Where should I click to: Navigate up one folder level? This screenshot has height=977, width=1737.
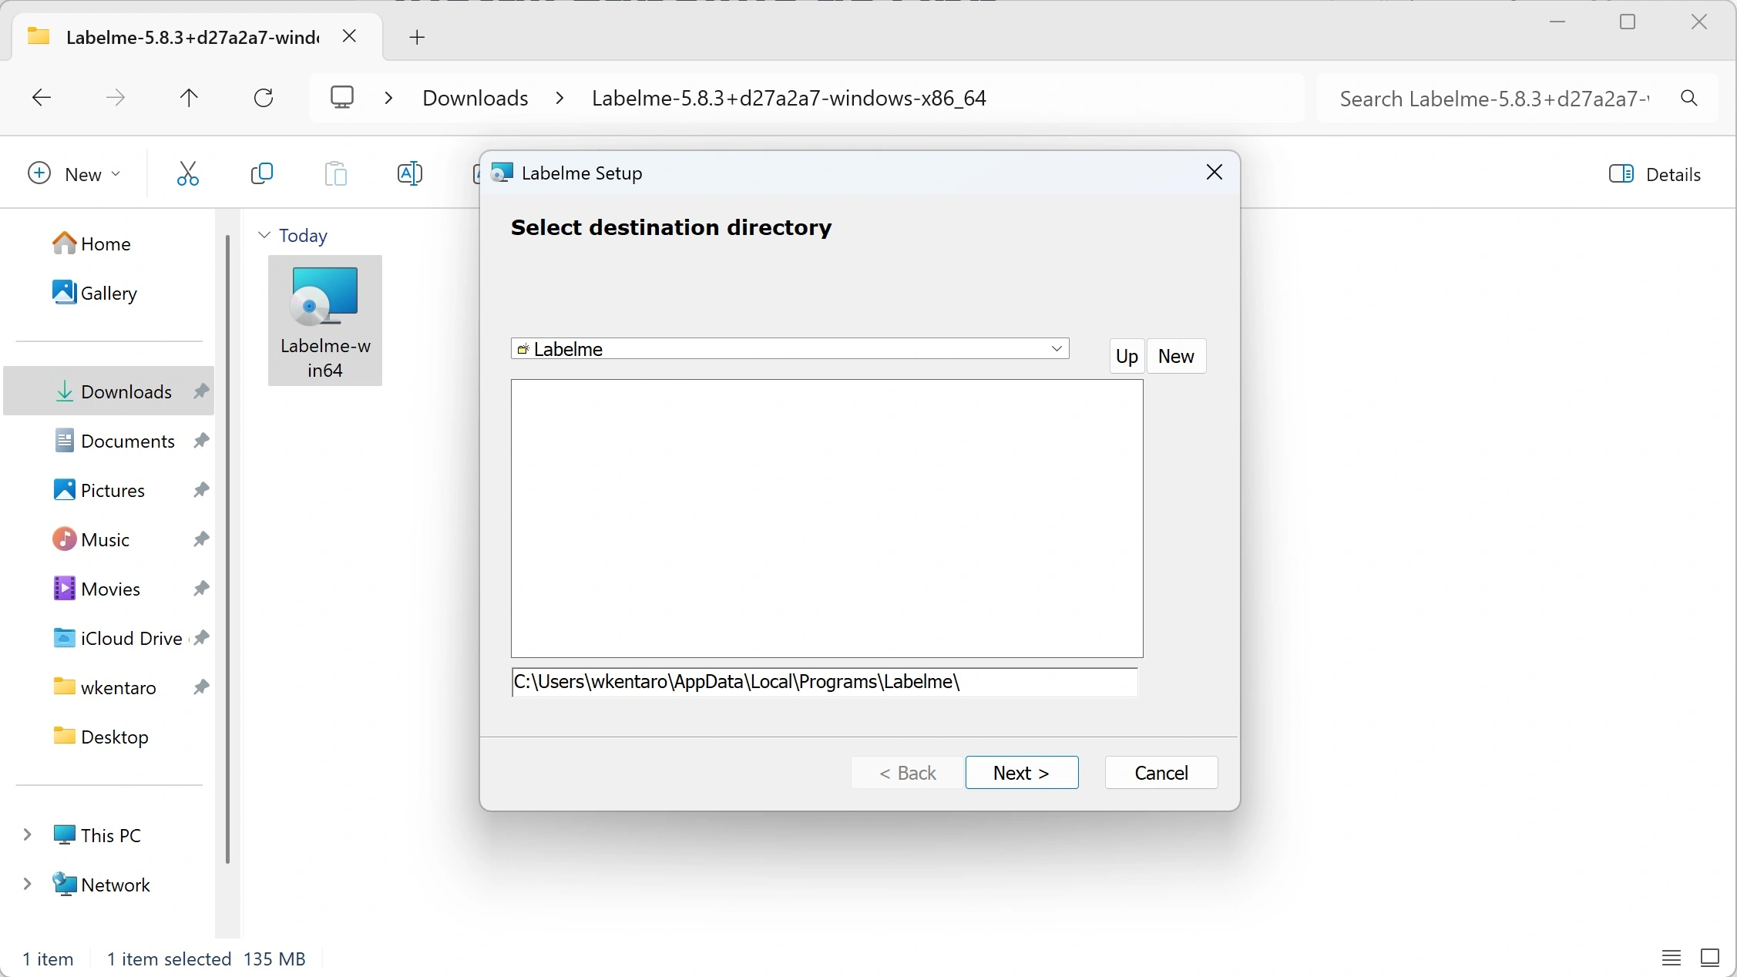189,98
